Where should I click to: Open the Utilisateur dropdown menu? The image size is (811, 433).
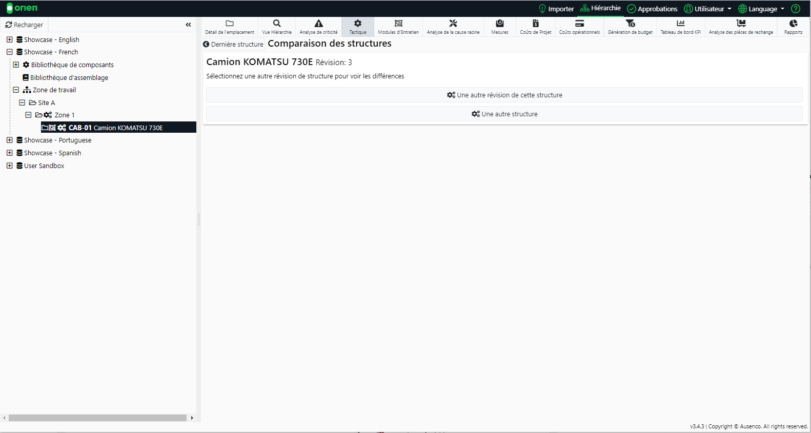tap(708, 9)
